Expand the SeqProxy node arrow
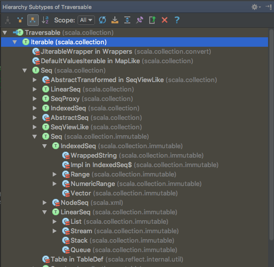Viewport: 274px width, 267px height. click(x=35, y=99)
